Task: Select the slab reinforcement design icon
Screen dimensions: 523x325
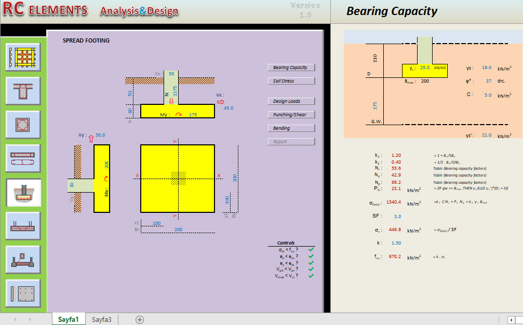Action: (x=23, y=57)
